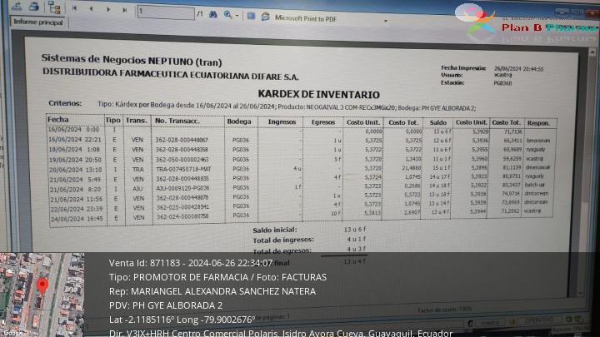Click the KARDEX DE INVENTARIO title
The image size is (600, 337).
(318, 94)
